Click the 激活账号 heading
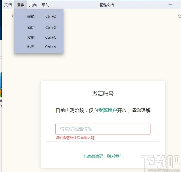The width and height of the screenshot is (181, 172). [x=103, y=94]
